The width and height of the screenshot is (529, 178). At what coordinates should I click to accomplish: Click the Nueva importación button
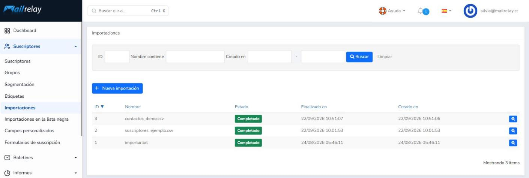pos(117,88)
